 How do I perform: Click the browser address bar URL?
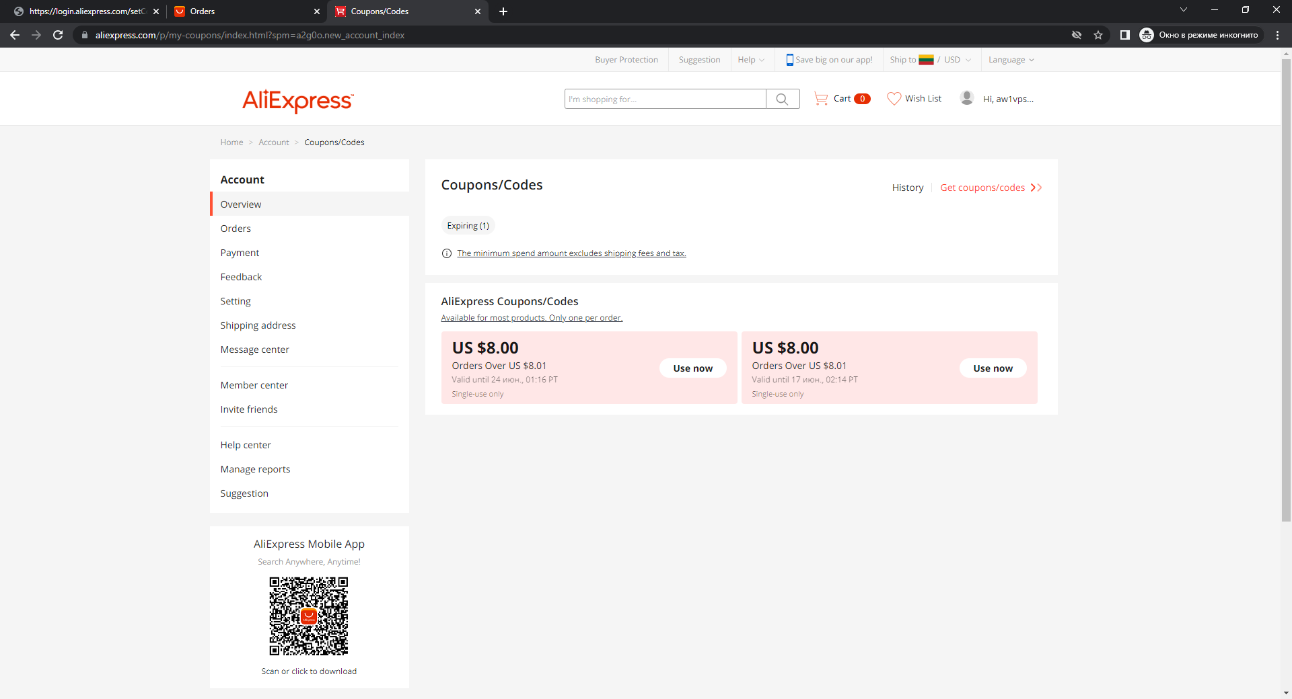(250, 35)
